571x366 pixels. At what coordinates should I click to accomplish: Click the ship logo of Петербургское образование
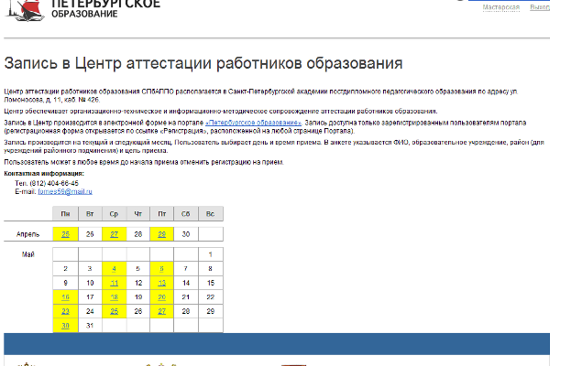pos(25,10)
